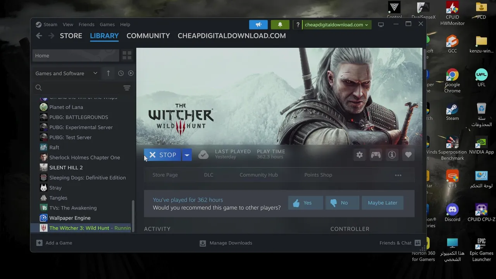Open Friends & Chat panel

[x=400, y=243]
